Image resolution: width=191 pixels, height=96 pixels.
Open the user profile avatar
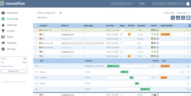(188, 4)
